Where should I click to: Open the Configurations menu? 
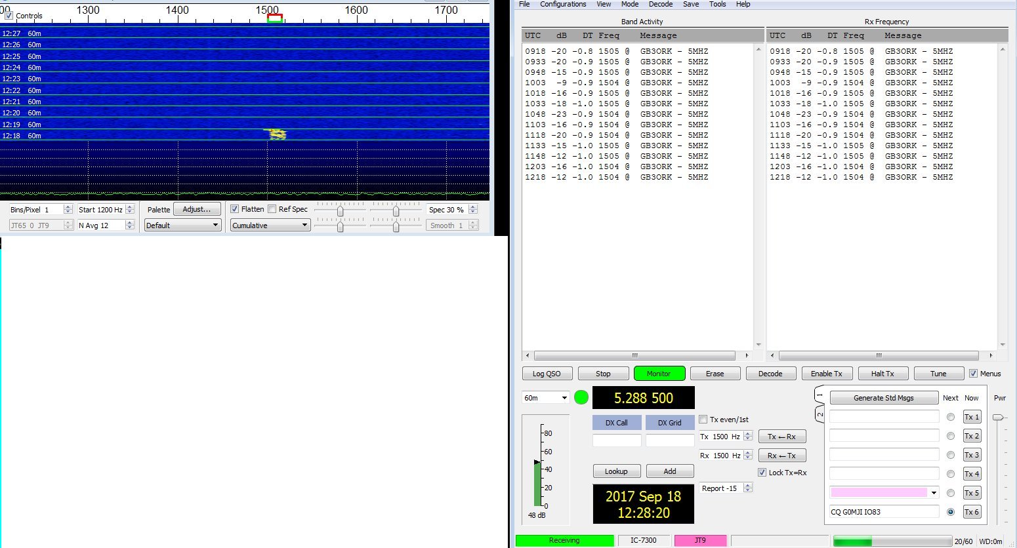click(x=563, y=4)
